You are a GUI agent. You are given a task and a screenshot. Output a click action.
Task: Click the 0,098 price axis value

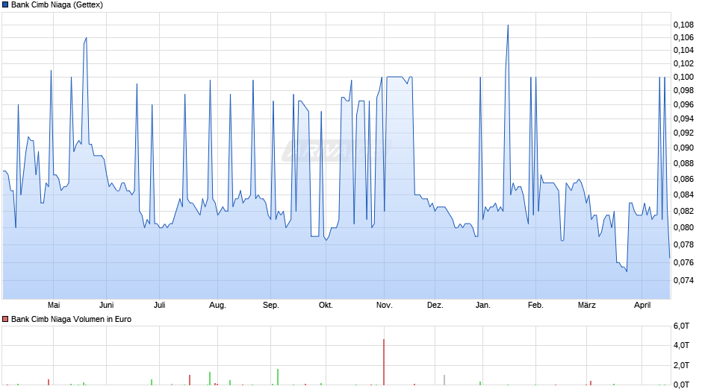pyautogui.click(x=683, y=91)
